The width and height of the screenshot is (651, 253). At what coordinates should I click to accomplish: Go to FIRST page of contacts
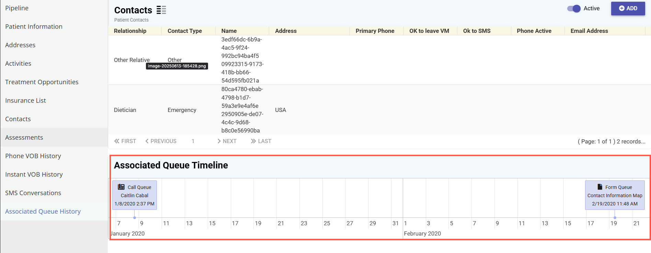coord(125,141)
